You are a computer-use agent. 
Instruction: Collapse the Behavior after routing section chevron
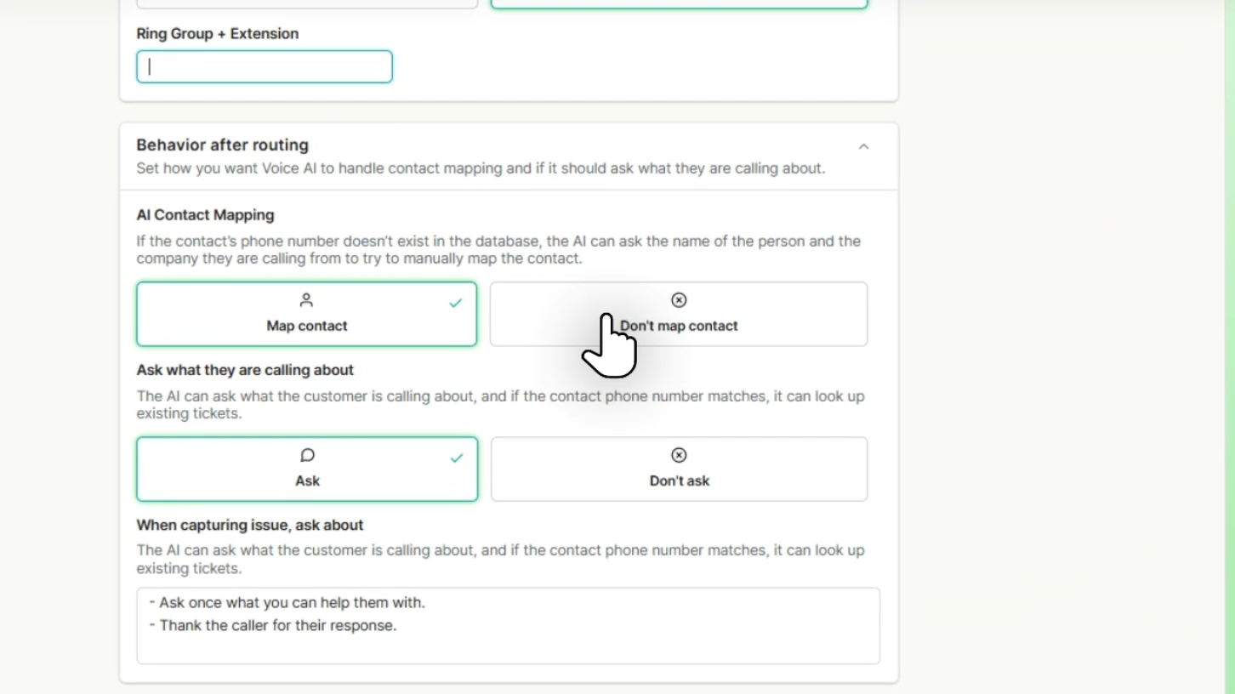[863, 147]
